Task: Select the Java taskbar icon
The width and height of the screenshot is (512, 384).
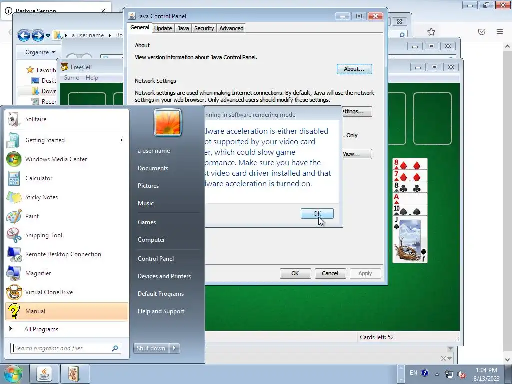Action: point(44,374)
